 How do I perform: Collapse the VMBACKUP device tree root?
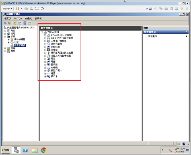coord(42,32)
